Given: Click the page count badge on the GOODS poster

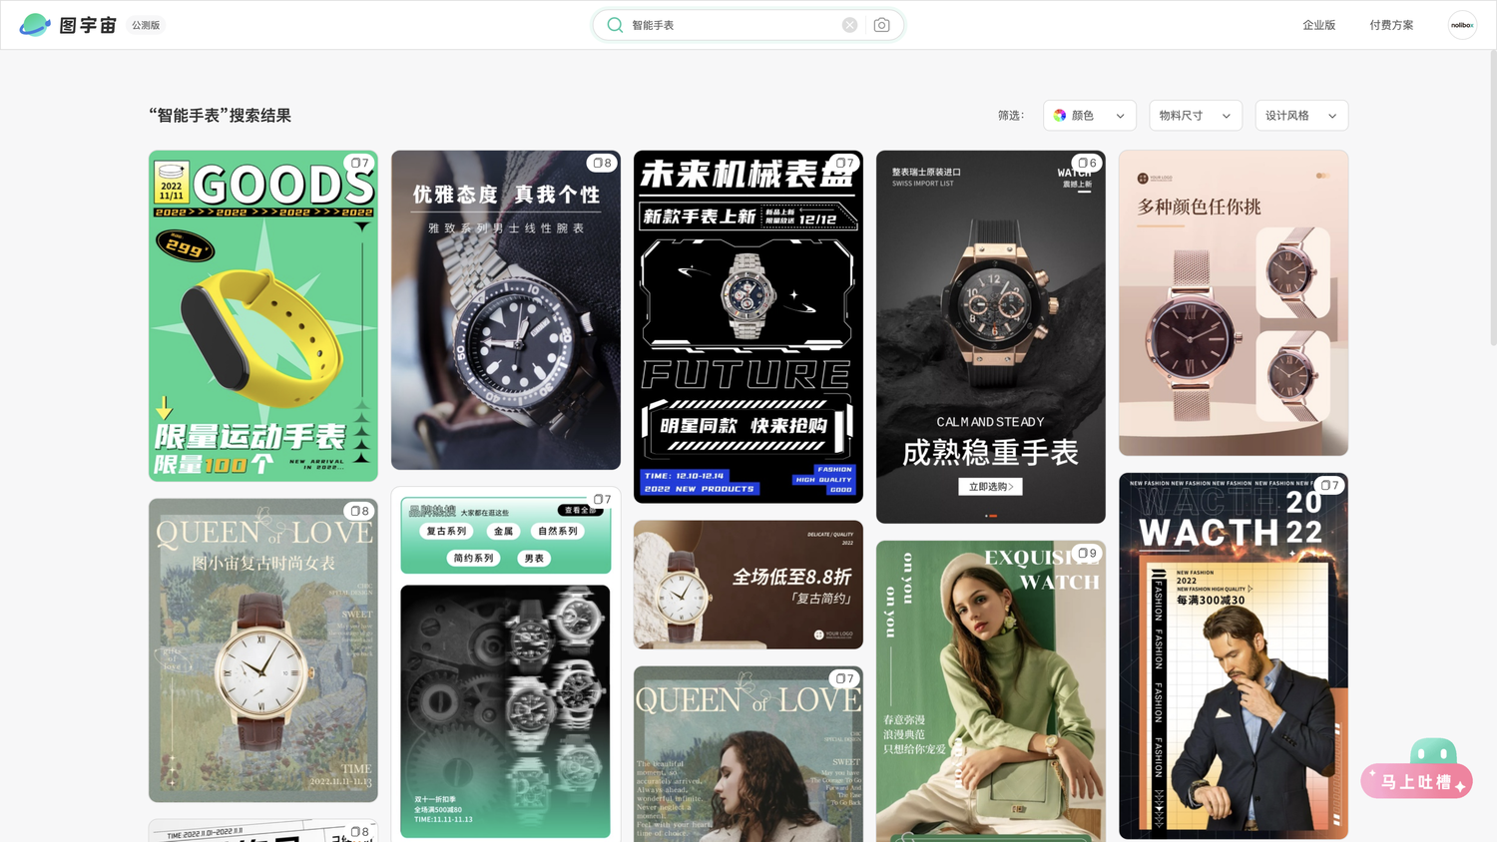Looking at the screenshot, I should click(360, 163).
